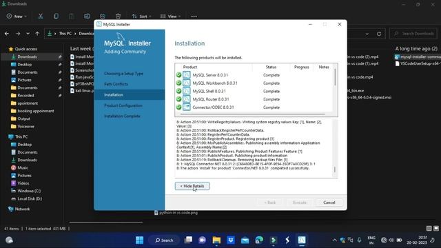
Task: Open Sort dropdown in File Explorer
Action: pyautogui.click(x=142, y=17)
